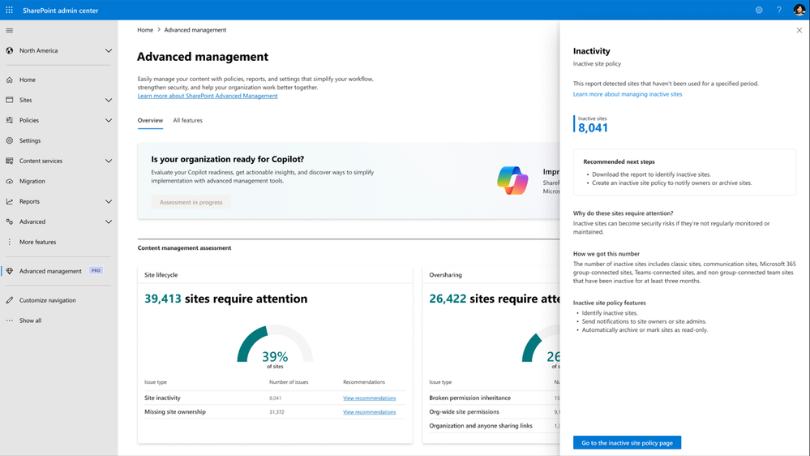The height and width of the screenshot is (456, 810).
Task: Click the 8,041 inactive sites count
Action: point(593,127)
